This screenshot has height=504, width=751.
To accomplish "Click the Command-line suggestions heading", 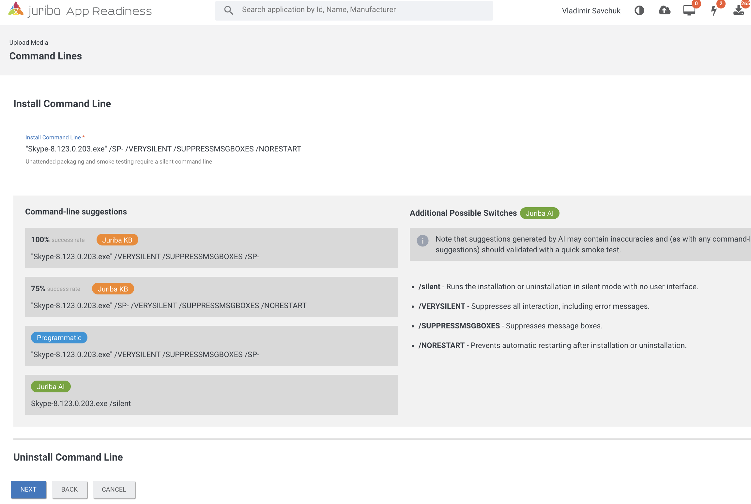I will 76,212.
